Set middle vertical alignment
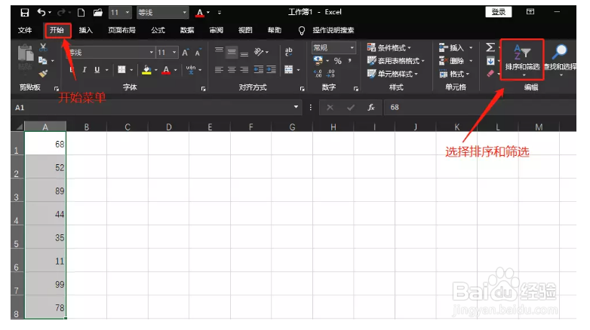Screen dimensions: 590x330 pos(232,52)
